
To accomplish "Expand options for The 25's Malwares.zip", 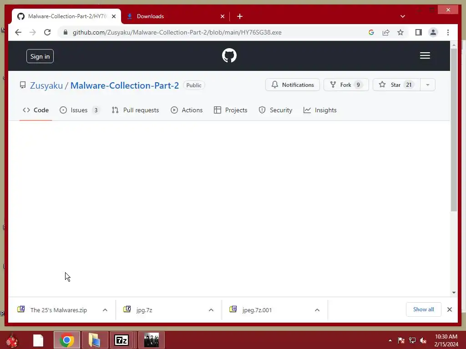I will pos(105,310).
